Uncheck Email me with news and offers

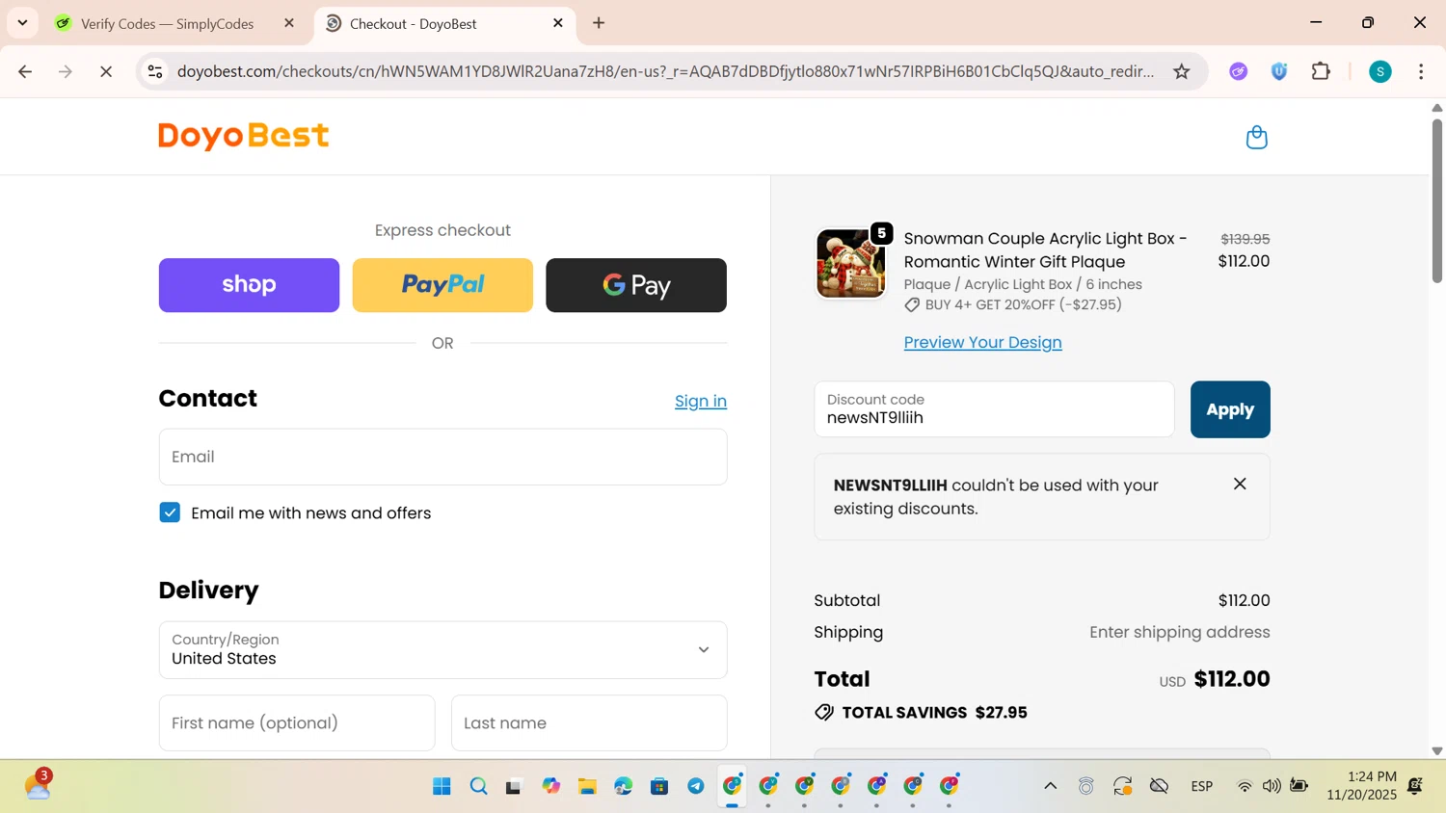pos(170,512)
